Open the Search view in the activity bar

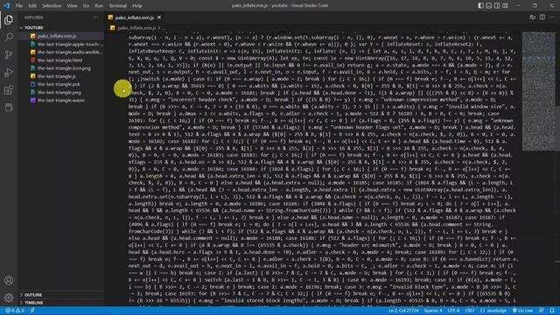(x=9, y=37)
